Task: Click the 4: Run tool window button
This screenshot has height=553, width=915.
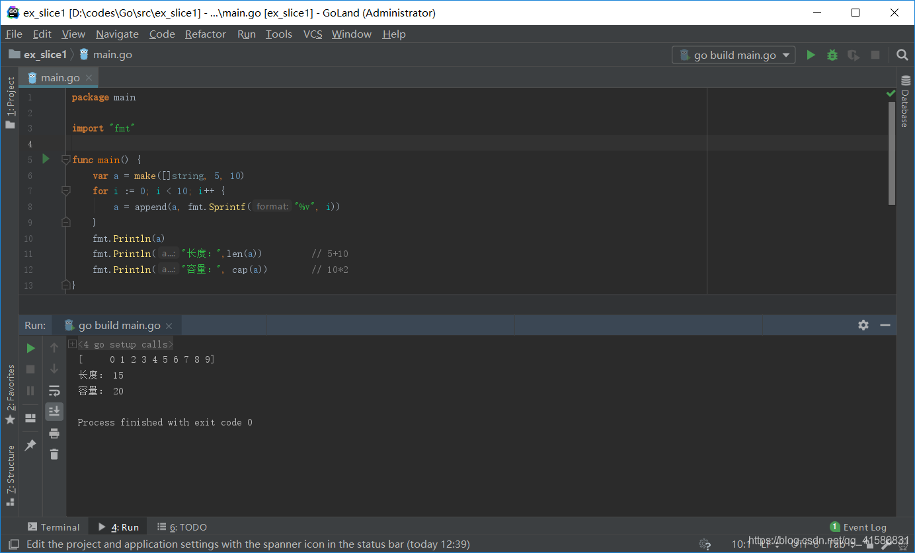Action: [x=118, y=527]
